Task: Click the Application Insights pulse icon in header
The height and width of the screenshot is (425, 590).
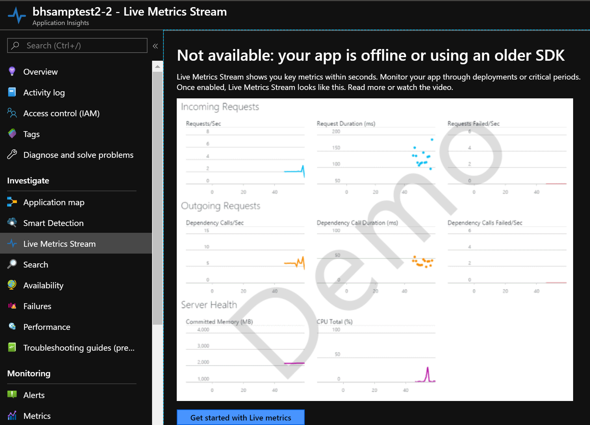Action: pyautogui.click(x=17, y=15)
